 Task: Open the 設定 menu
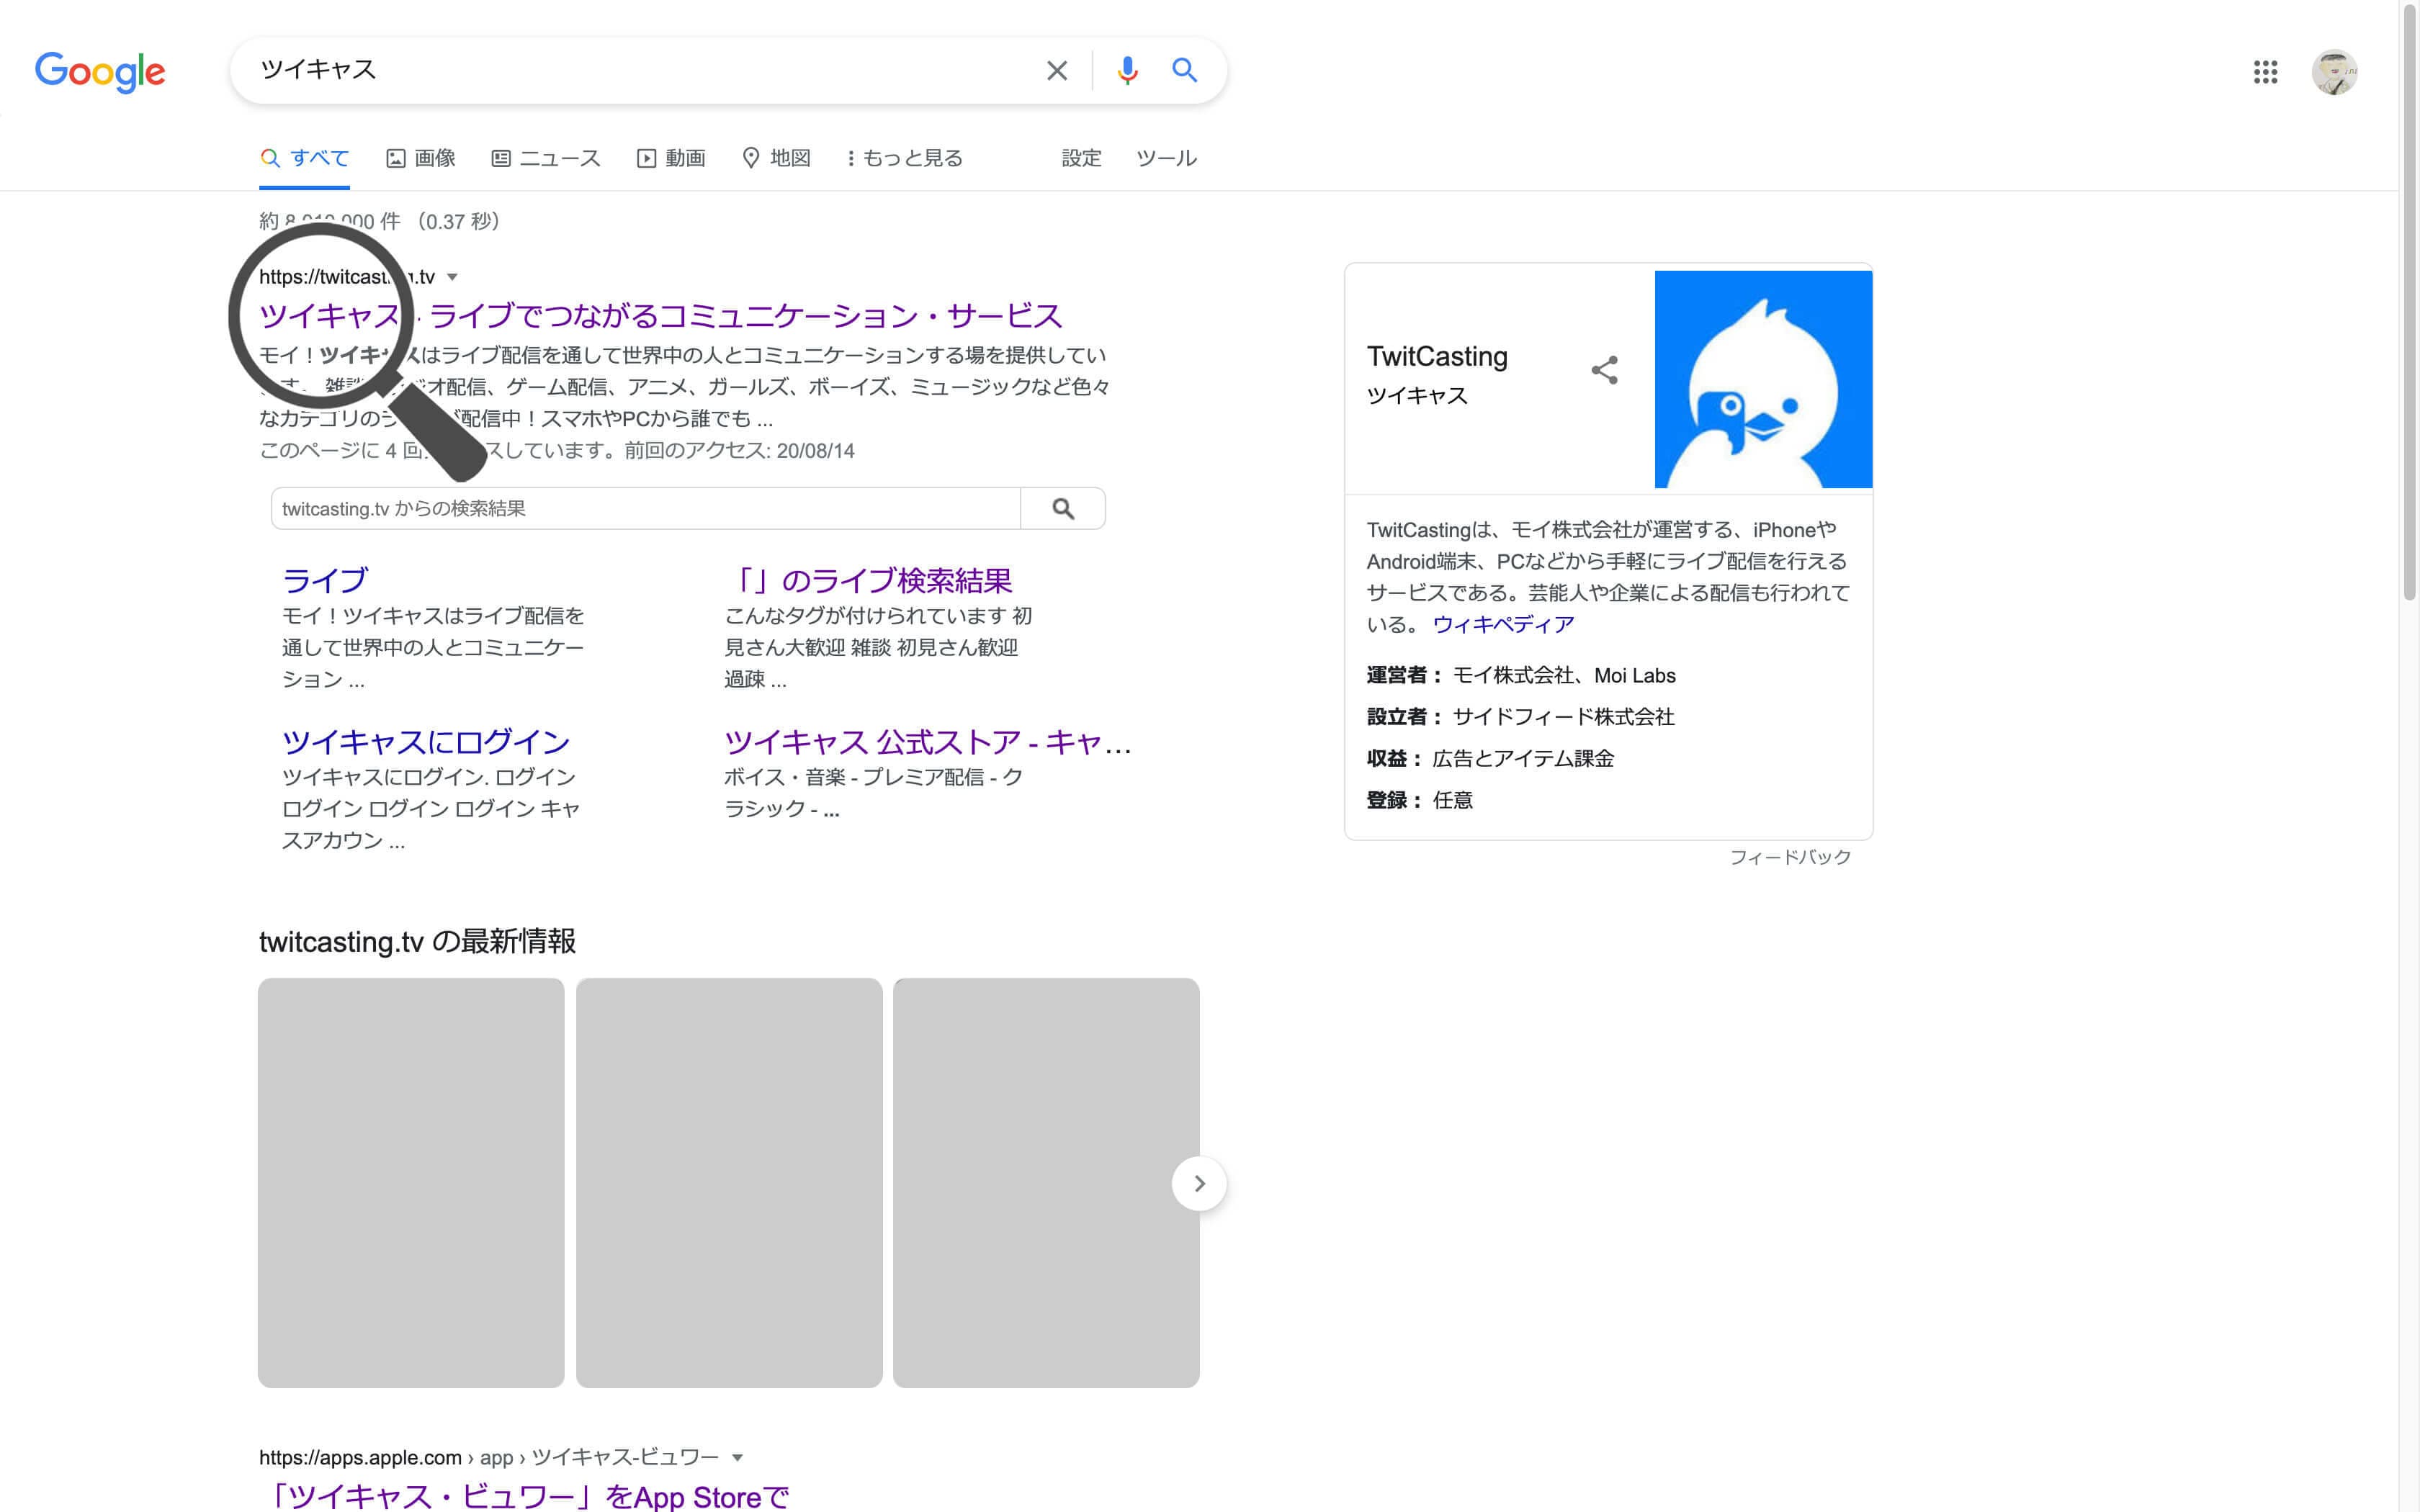1081,158
